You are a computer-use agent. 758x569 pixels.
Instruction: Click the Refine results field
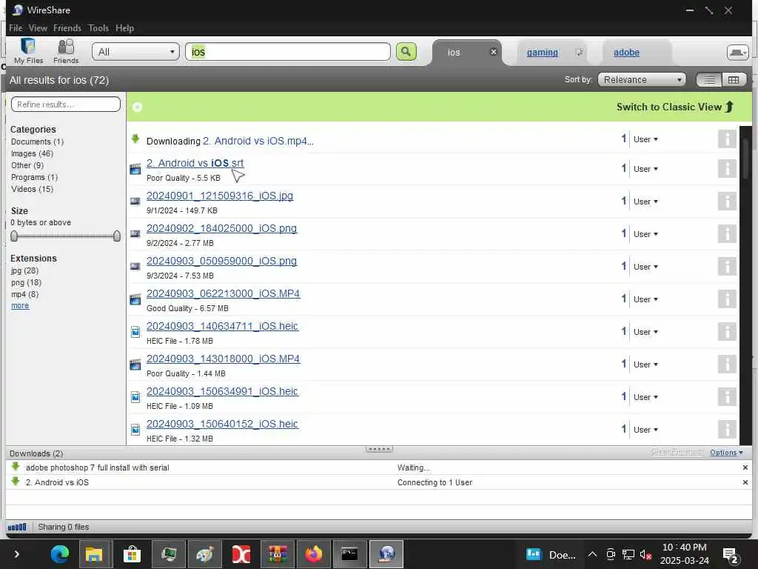[x=66, y=104]
